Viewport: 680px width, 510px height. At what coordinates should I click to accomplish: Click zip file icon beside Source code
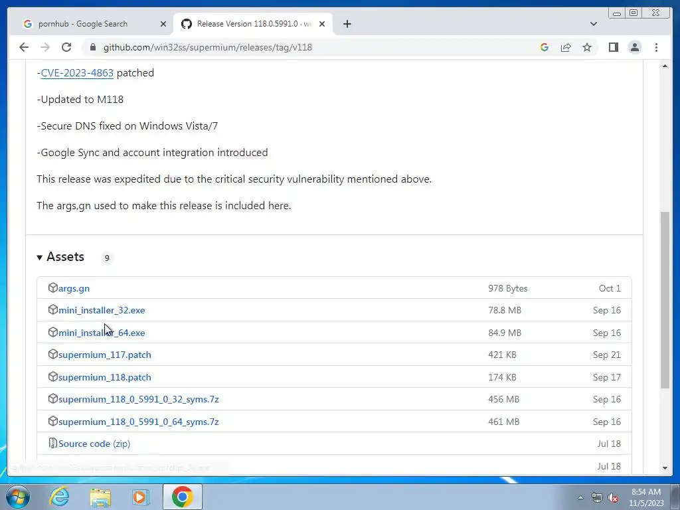point(53,443)
